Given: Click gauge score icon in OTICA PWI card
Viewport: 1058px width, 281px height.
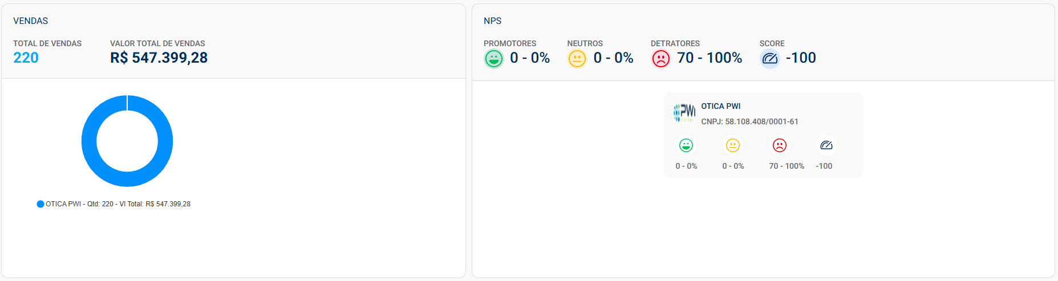Looking at the screenshot, I should point(826,145).
